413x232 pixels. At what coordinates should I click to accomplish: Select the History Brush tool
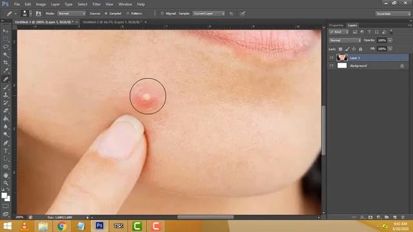pyautogui.click(x=6, y=103)
